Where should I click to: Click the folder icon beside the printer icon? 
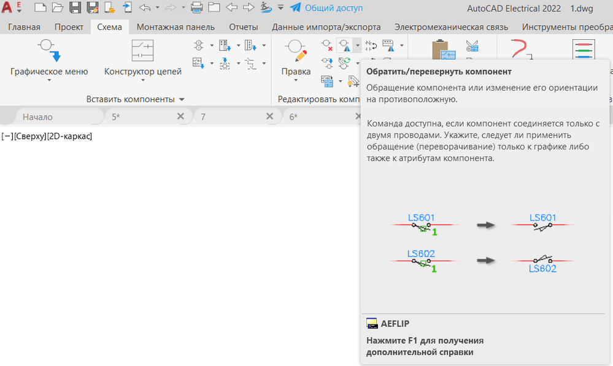coord(214,7)
